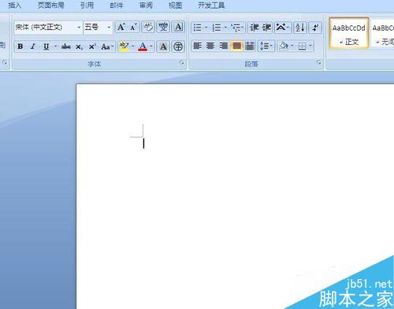Image resolution: width=394 pixels, height=309 pixels.
Task: Click the Phonetic Guide icon
Action: click(163, 27)
